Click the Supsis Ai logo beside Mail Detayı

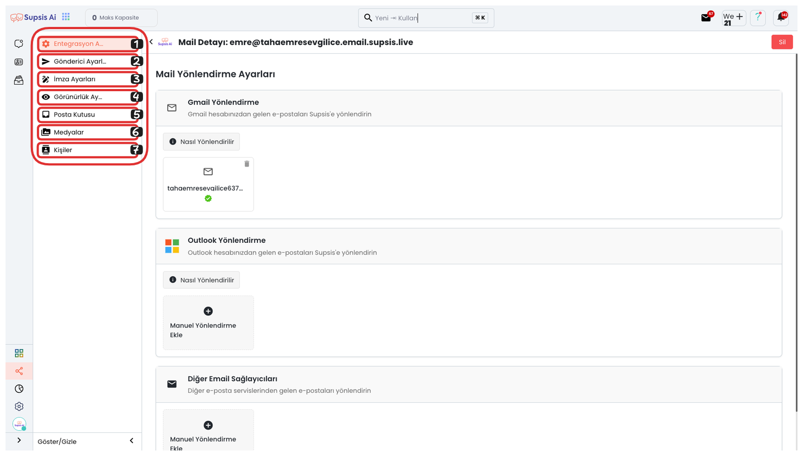click(x=165, y=42)
